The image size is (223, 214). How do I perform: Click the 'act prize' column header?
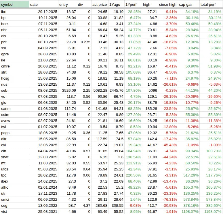(99, 4)
